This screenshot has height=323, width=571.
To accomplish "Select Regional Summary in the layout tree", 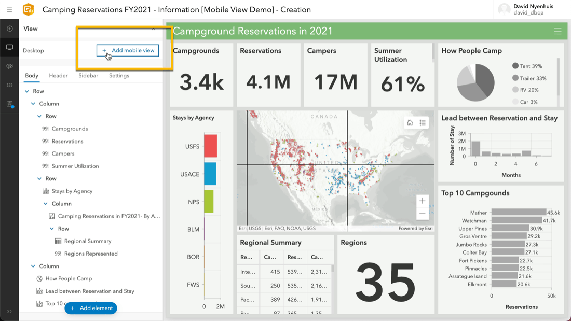I will click(87, 241).
